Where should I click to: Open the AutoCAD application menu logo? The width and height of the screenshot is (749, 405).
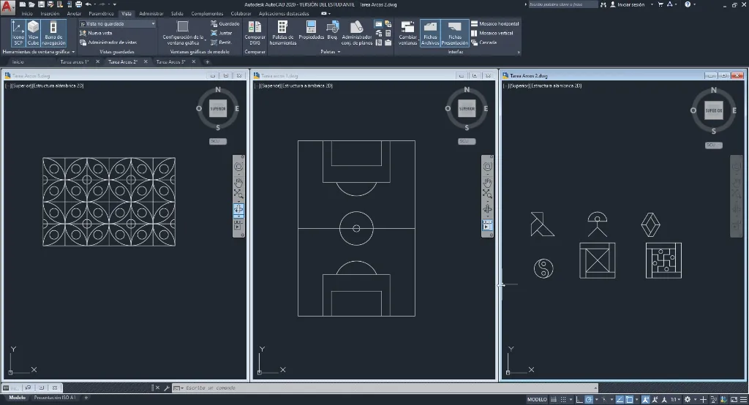pos(7,7)
